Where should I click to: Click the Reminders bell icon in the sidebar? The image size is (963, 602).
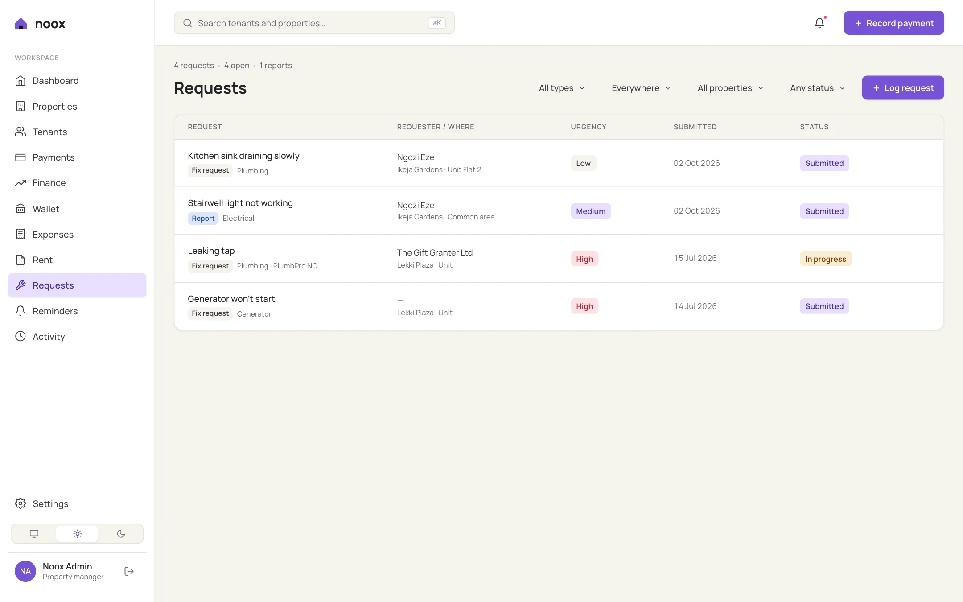tap(21, 311)
